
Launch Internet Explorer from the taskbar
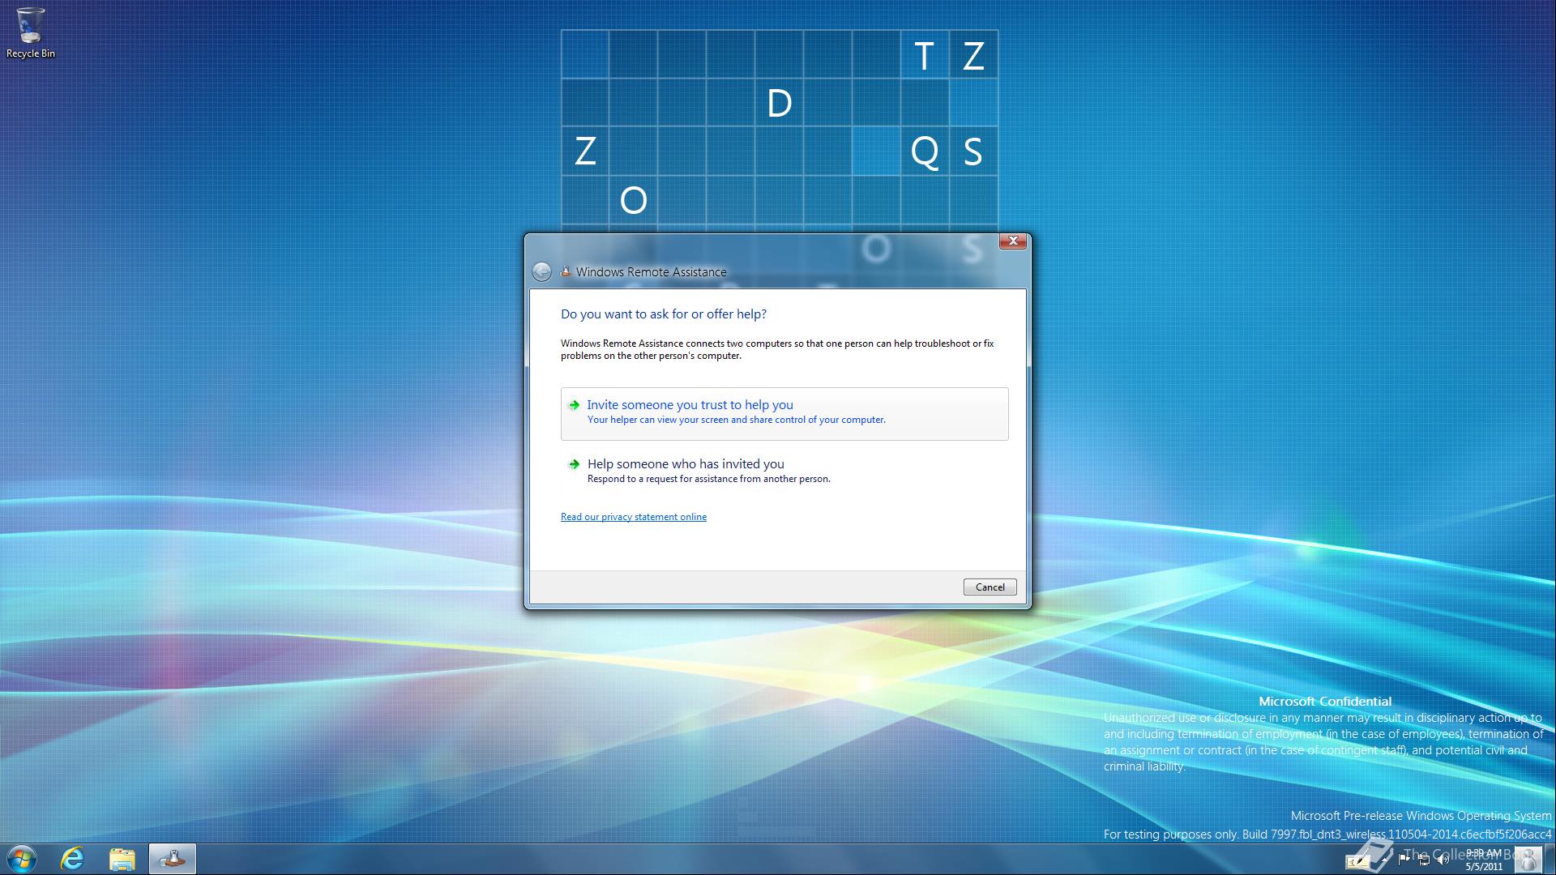click(73, 859)
